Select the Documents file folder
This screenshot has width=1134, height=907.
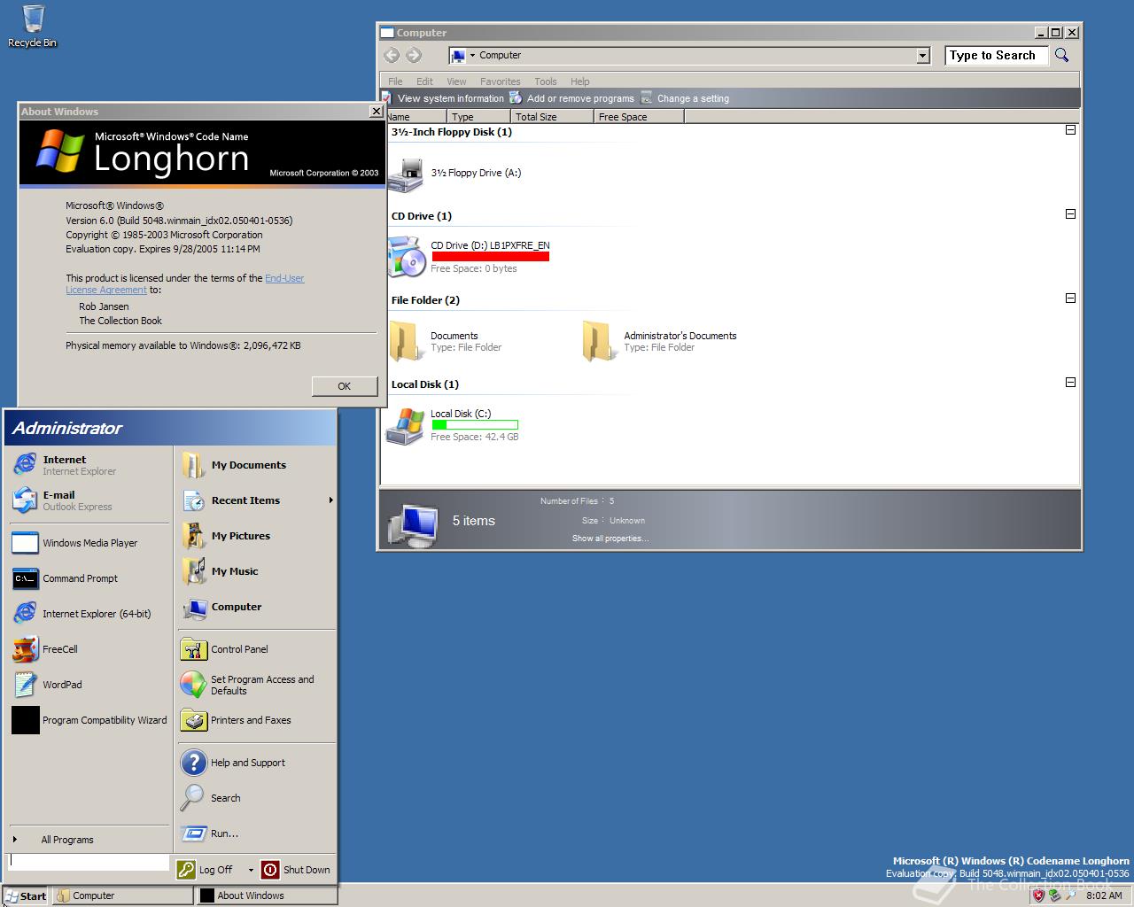coord(447,342)
